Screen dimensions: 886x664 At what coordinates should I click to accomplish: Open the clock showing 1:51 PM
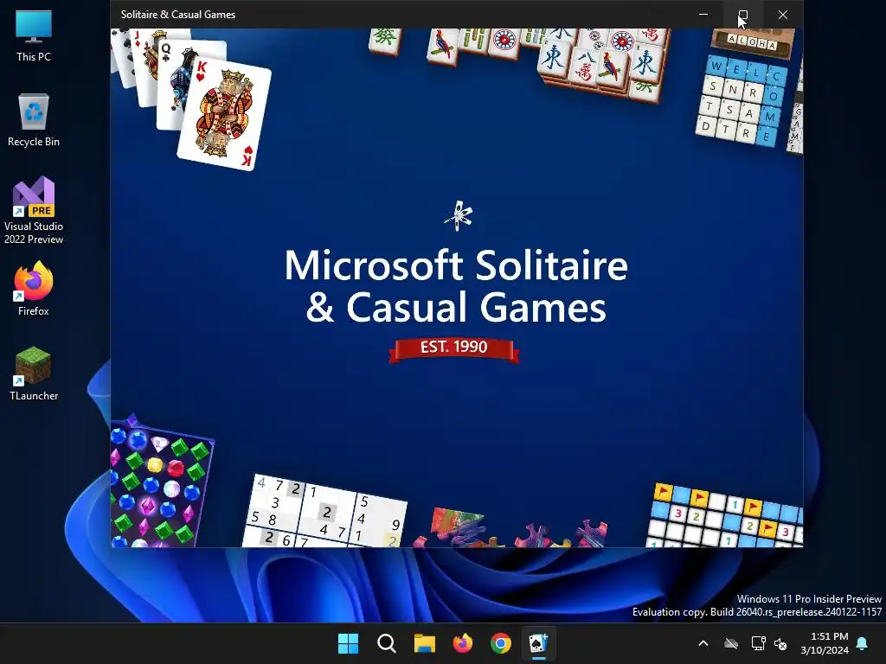pos(825,643)
